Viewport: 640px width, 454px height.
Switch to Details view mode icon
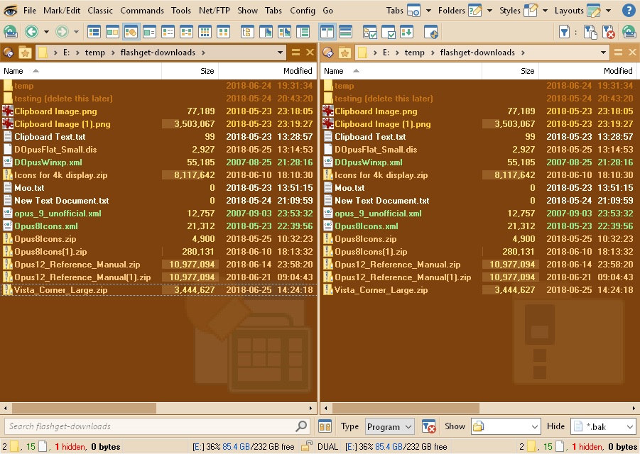tap(149, 32)
